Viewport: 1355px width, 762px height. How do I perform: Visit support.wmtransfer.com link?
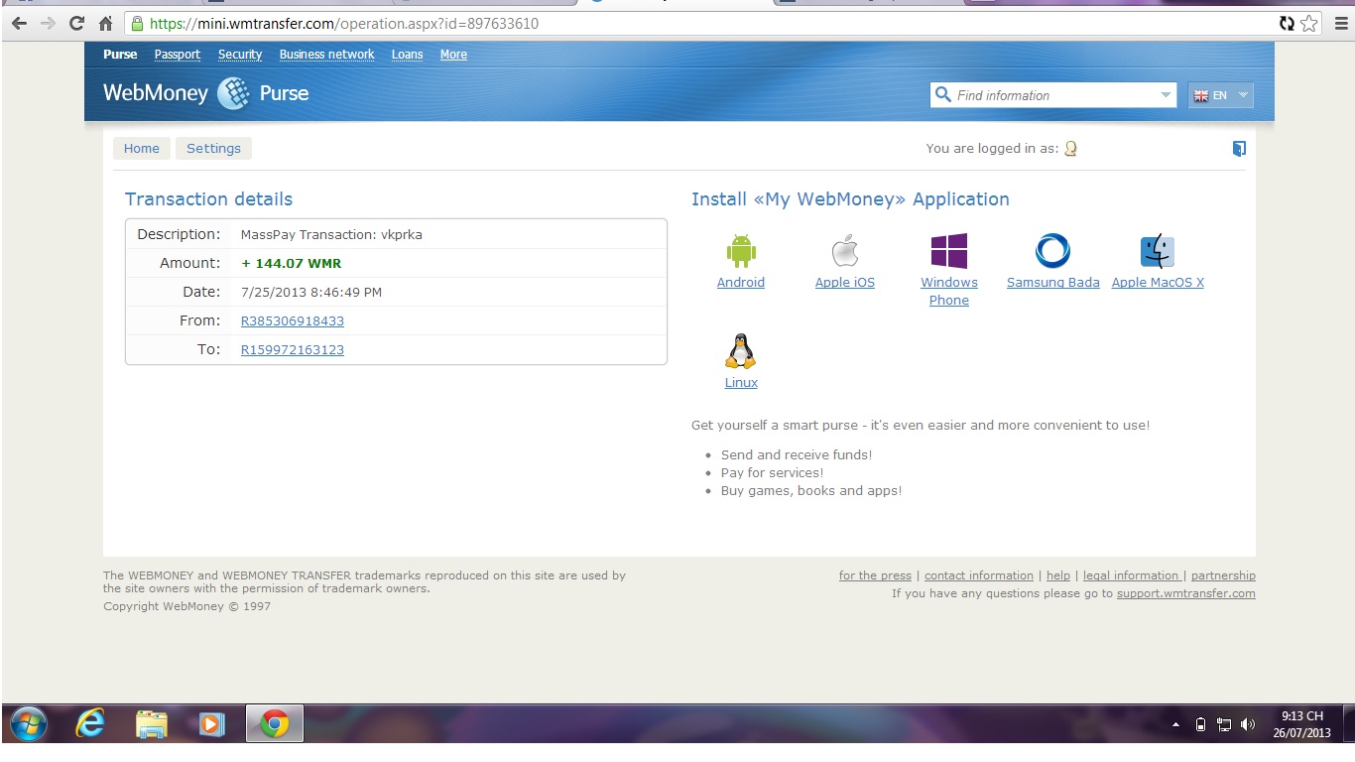1185,593
